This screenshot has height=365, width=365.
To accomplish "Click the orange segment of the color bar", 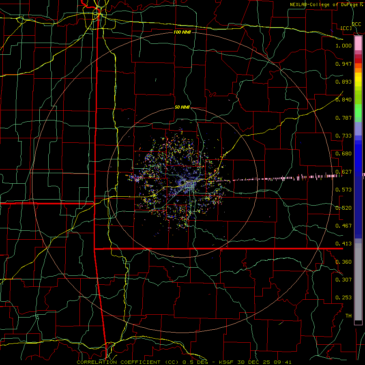I will pos(358,70).
